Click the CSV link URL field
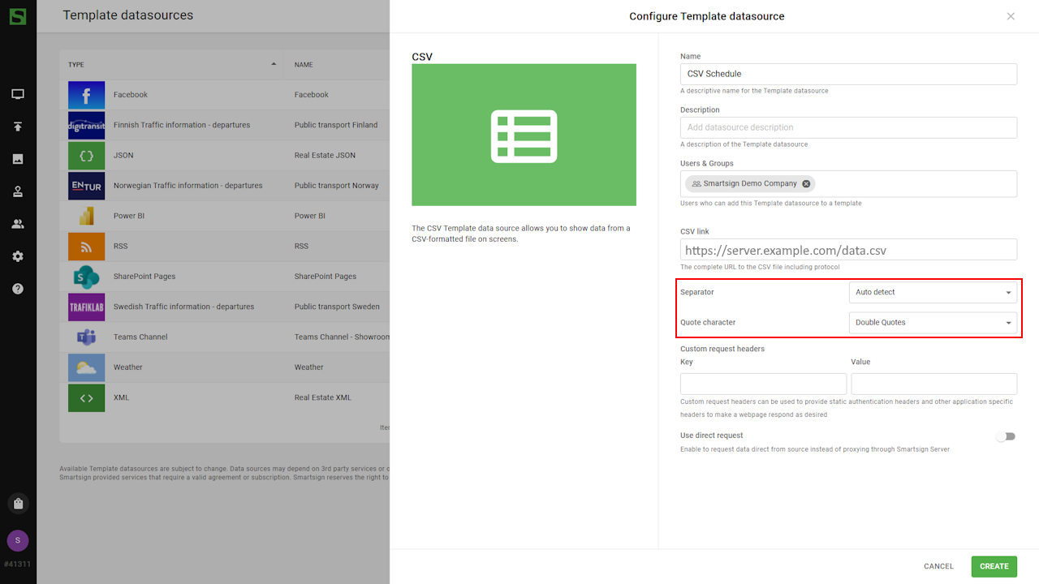 coord(848,250)
